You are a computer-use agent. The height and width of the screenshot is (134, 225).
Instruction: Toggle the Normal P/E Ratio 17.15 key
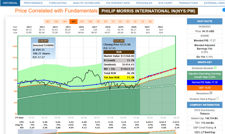[205, 82]
